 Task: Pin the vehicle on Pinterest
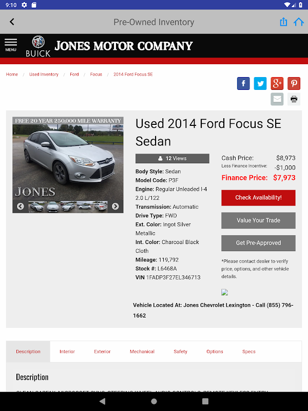[x=294, y=83]
